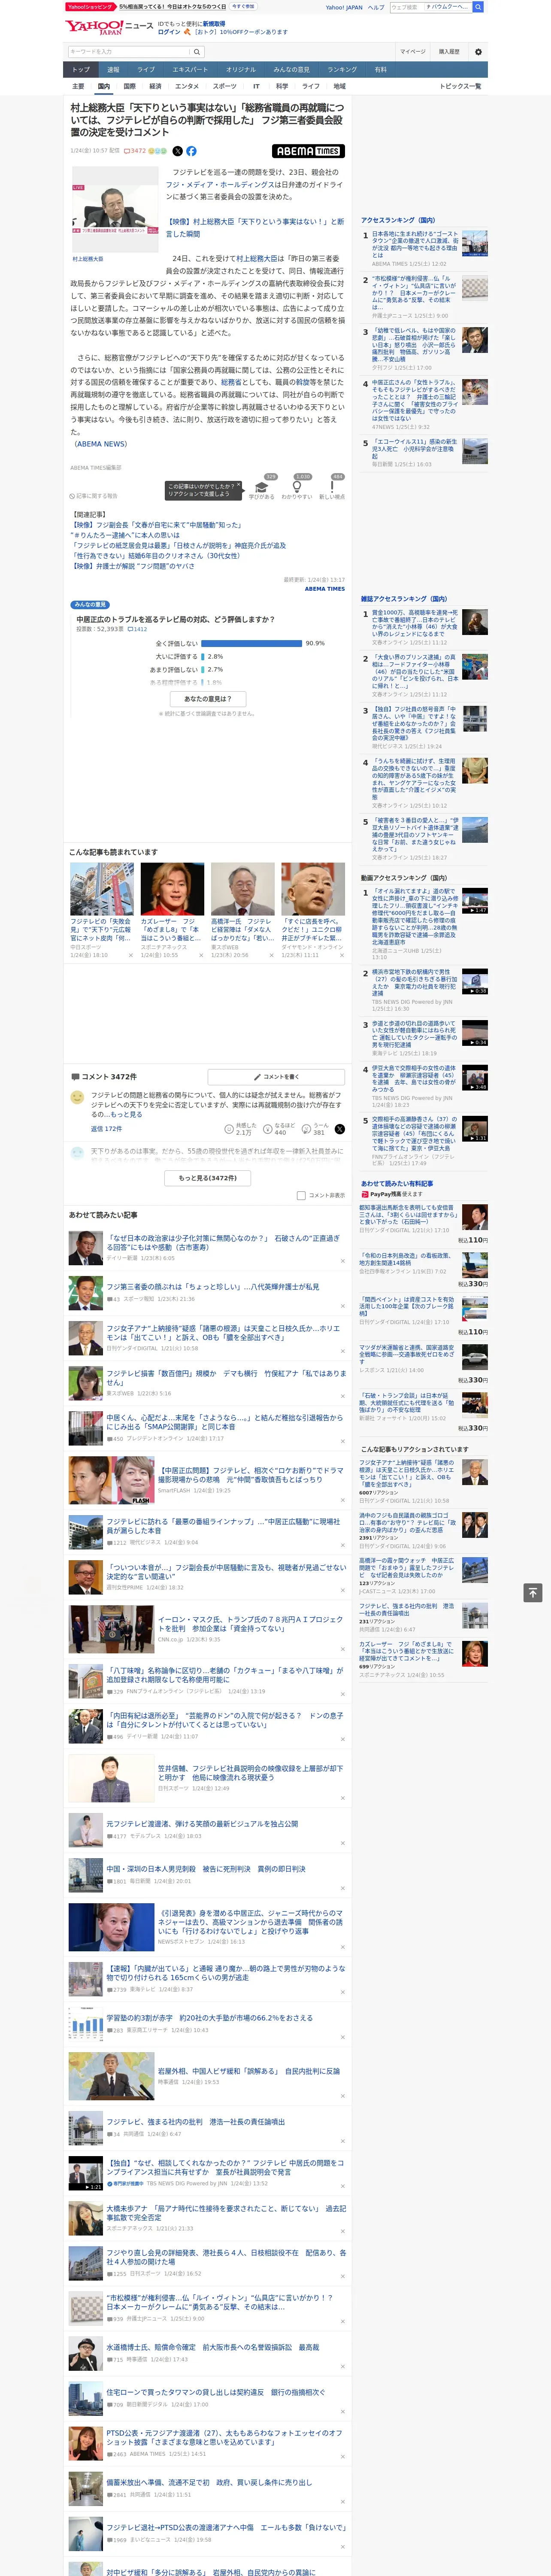Click the web search magnifier button in header
This screenshot has width=551, height=2576.
pos(478,7)
